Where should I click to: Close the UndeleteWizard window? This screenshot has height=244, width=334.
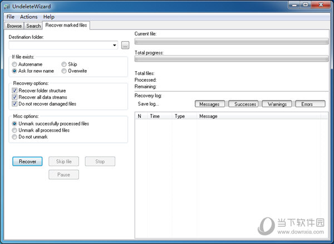pyautogui.click(x=321, y=4)
